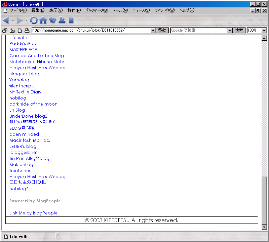Click the 移動 go button

pos(162,31)
